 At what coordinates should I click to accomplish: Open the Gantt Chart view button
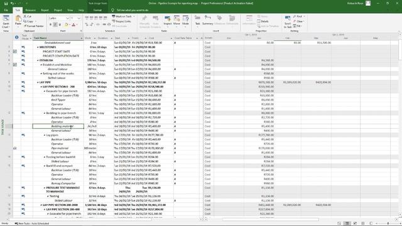click(6, 21)
